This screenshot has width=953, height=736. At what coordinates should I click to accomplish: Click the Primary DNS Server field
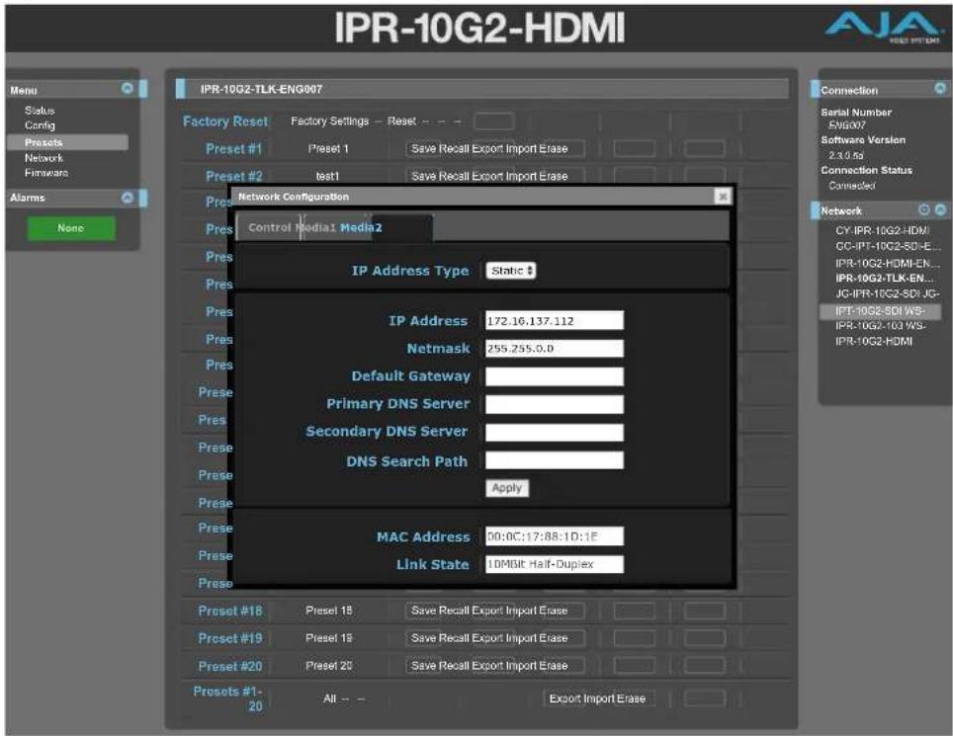click(x=555, y=404)
